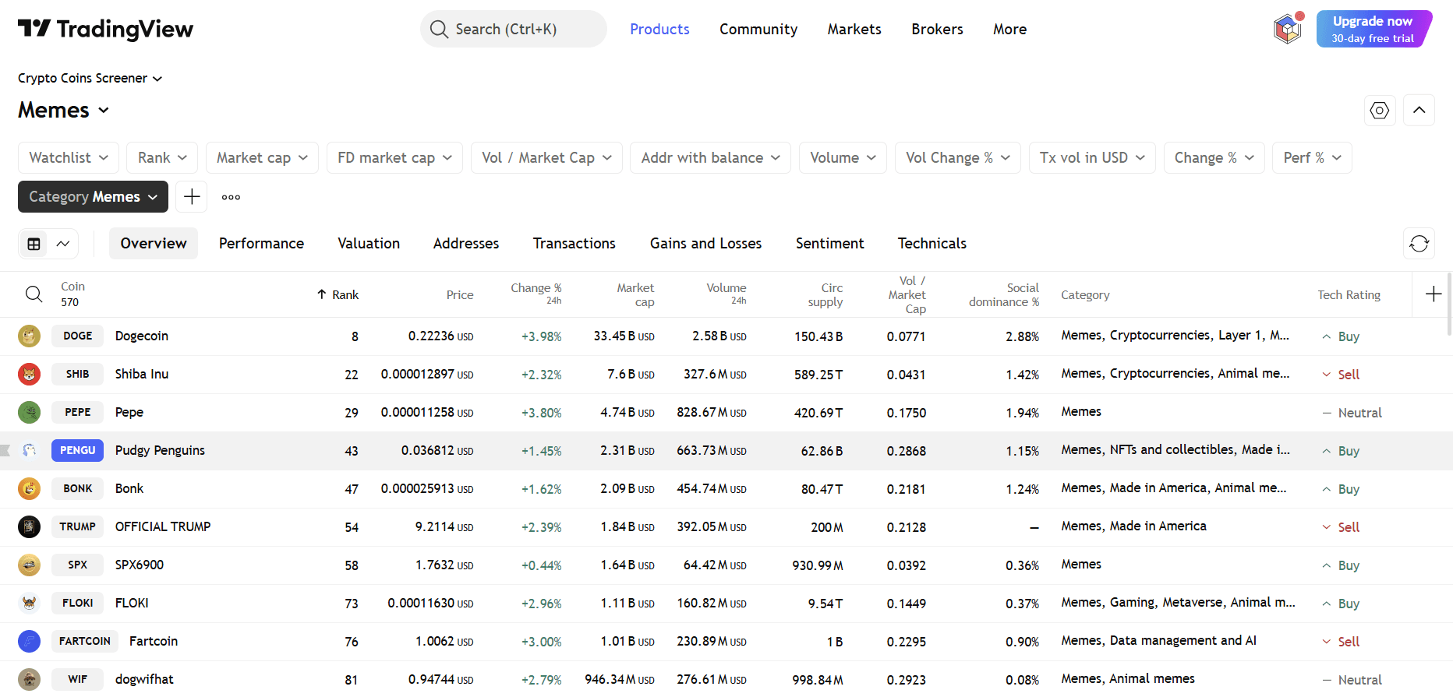1453x697 pixels.
Task: Open the Crypto Coins Screener dropdown
Action: click(x=90, y=78)
